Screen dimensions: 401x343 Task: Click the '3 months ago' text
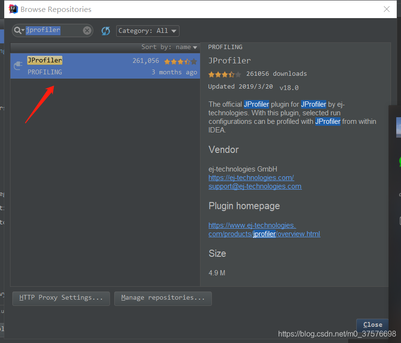pos(174,72)
